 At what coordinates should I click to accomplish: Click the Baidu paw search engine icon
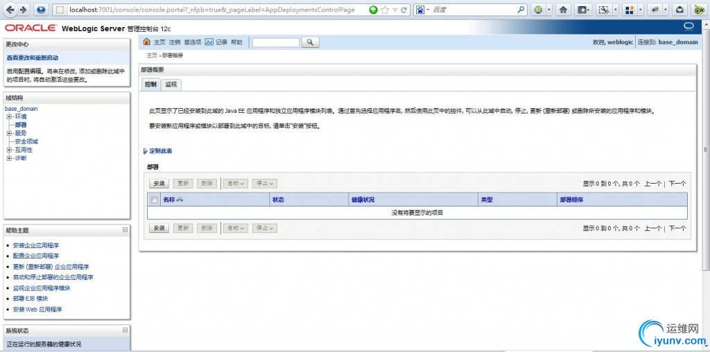pyautogui.click(x=419, y=10)
